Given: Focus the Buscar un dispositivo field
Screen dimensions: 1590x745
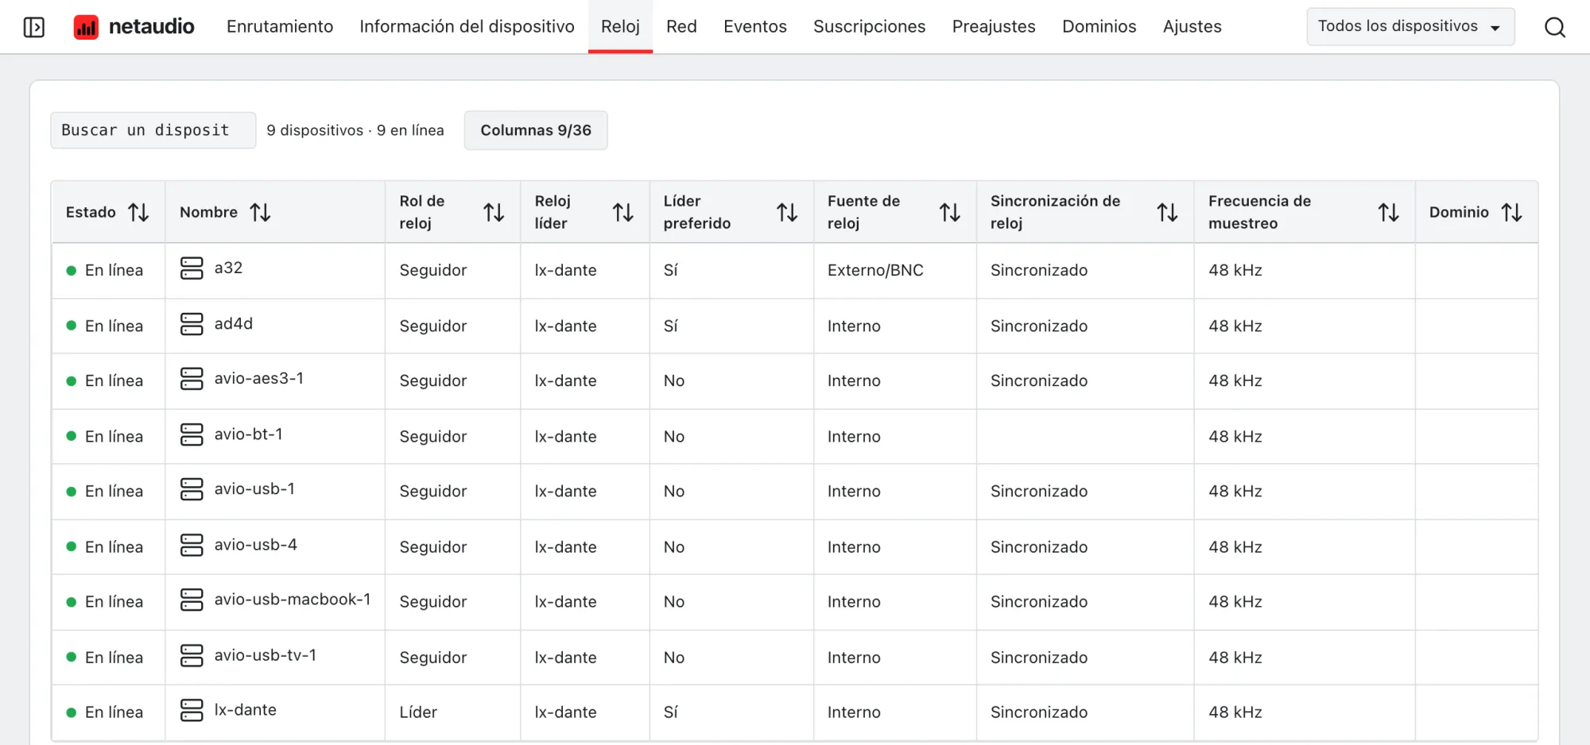Looking at the screenshot, I should (153, 130).
